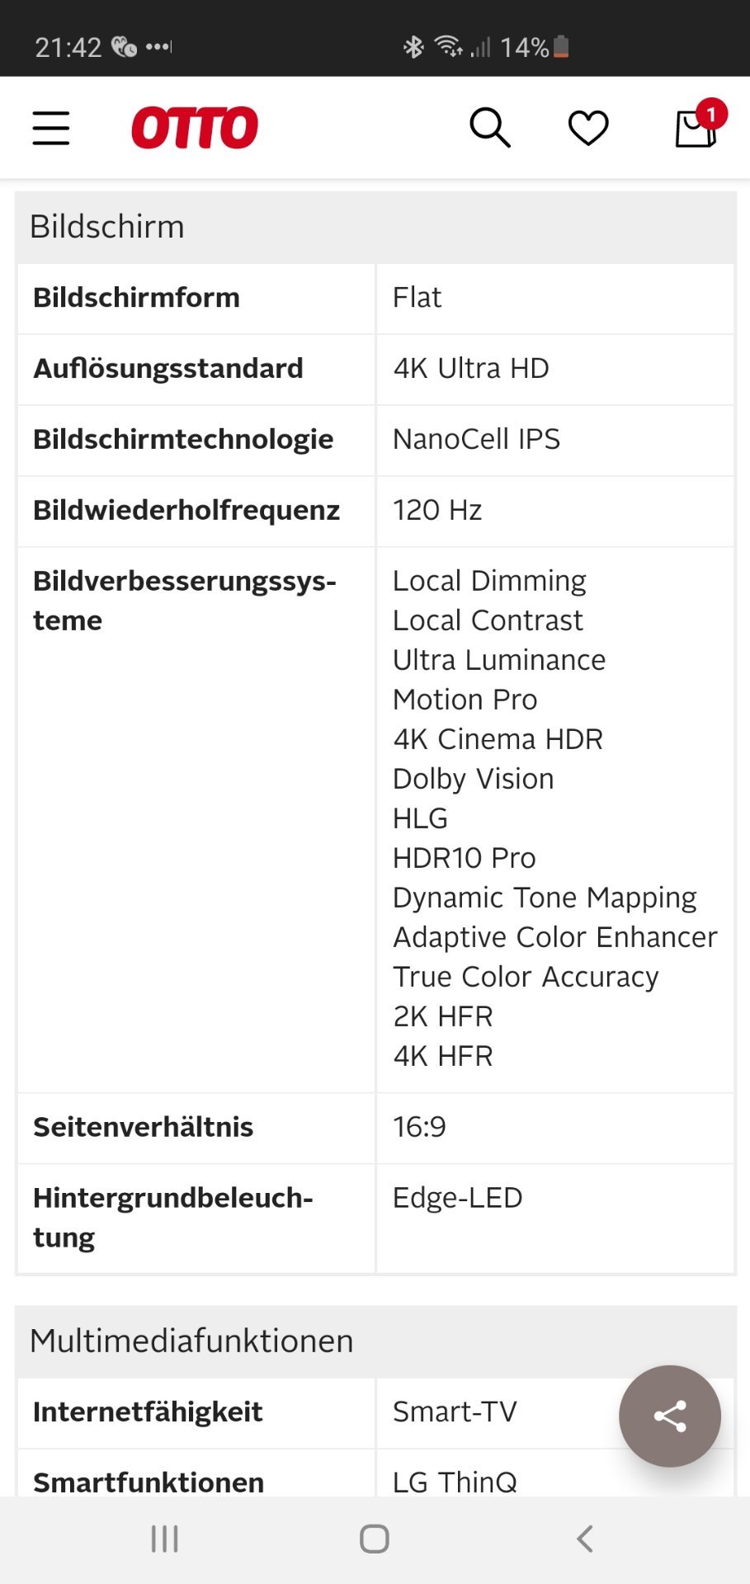The height and width of the screenshot is (1584, 750).
Task: Tap the floating share button
Action: pyautogui.click(x=670, y=1416)
